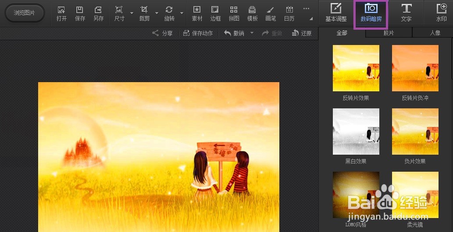Select the 旋转 rotate tool
This screenshot has width=453, height=232.
click(x=169, y=14)
